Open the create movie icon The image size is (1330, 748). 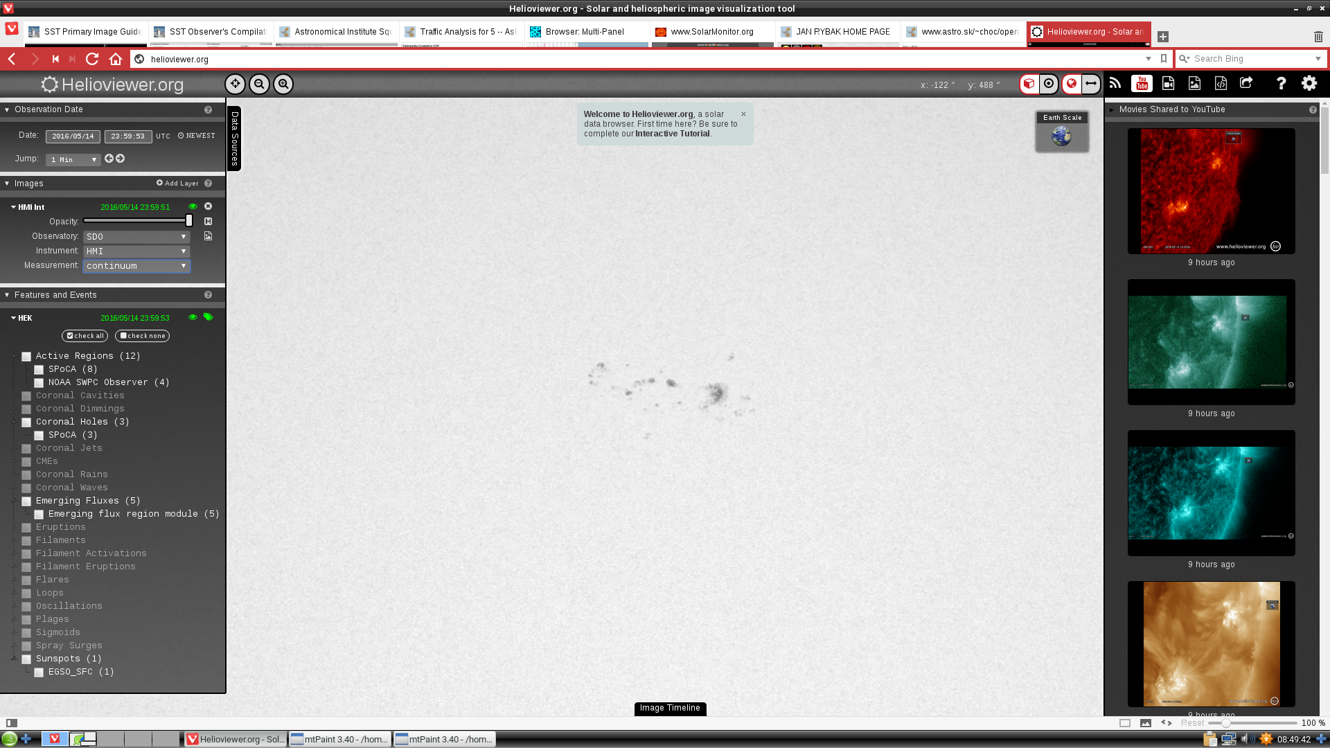click(1168, 84)
